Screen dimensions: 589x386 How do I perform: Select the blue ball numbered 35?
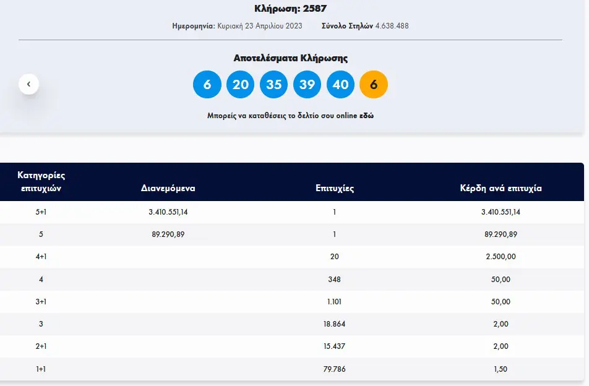click(274, 85)
